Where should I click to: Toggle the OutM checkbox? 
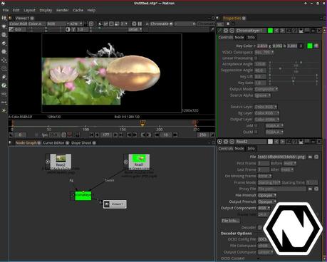(x=256, y=132)
